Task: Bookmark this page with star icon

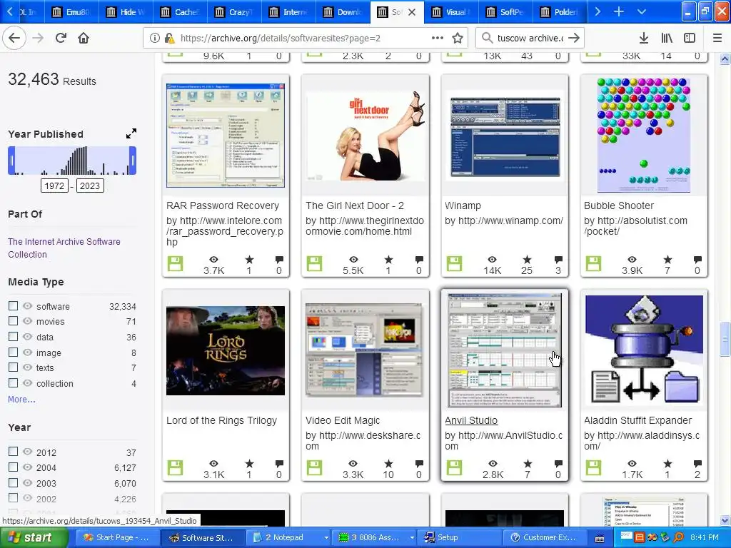Action: click(458, 39)
